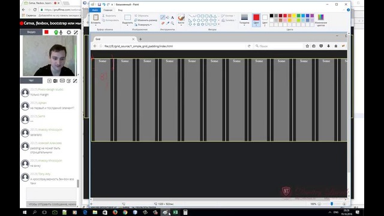Open the Outline (Контур) dropdown

click(228, 16)
